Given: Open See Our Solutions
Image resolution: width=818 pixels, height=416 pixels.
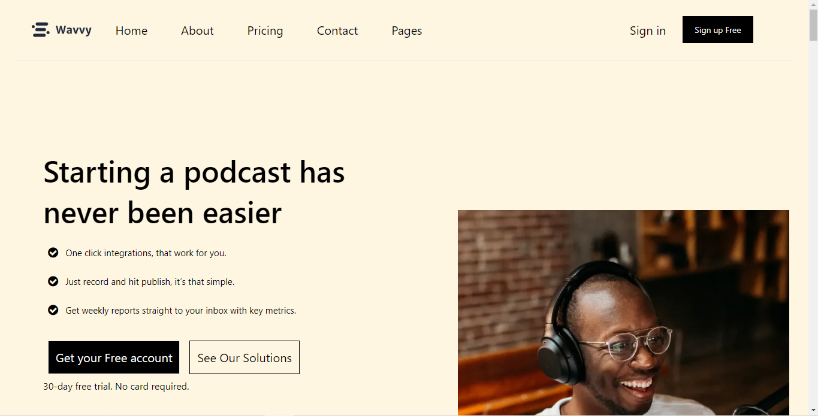Looking at the screenshot, I should [245, 358].
